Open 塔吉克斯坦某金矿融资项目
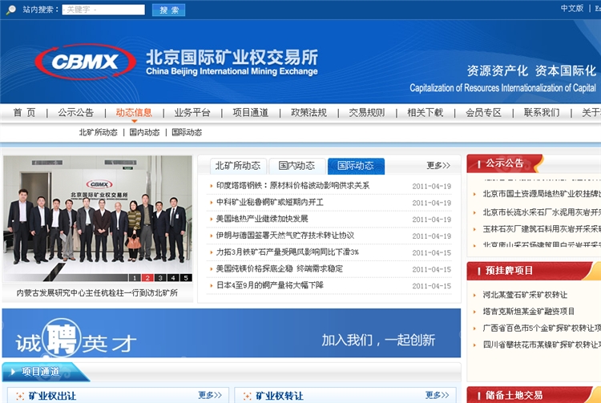The image size is (601, 403). tap(529, 312)
